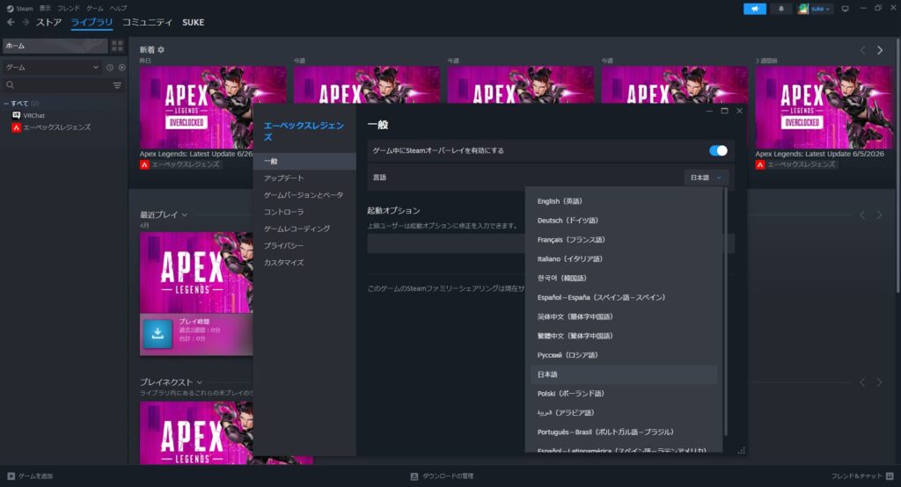Viewport: 901px width, 487px height.
Task: Click the recent clock filter icon
Action: point(110,67)
